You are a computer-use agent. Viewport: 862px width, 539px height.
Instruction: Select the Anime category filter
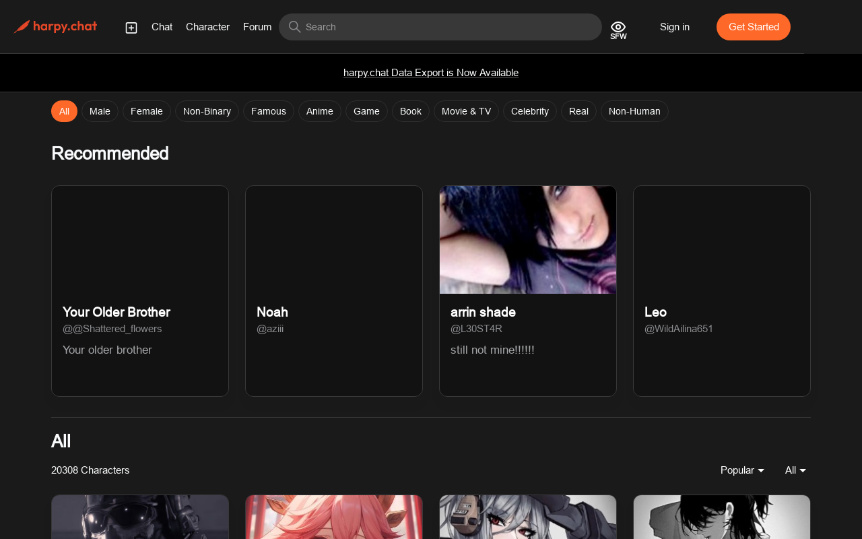coord(320,111)
